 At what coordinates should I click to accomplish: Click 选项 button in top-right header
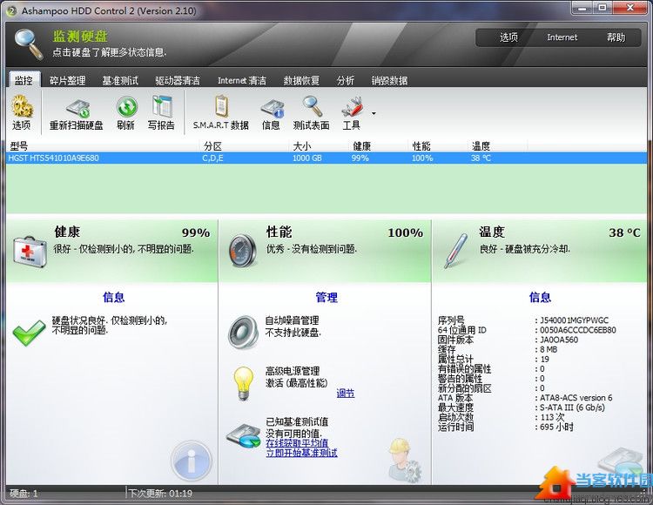[x=508, y=37]
